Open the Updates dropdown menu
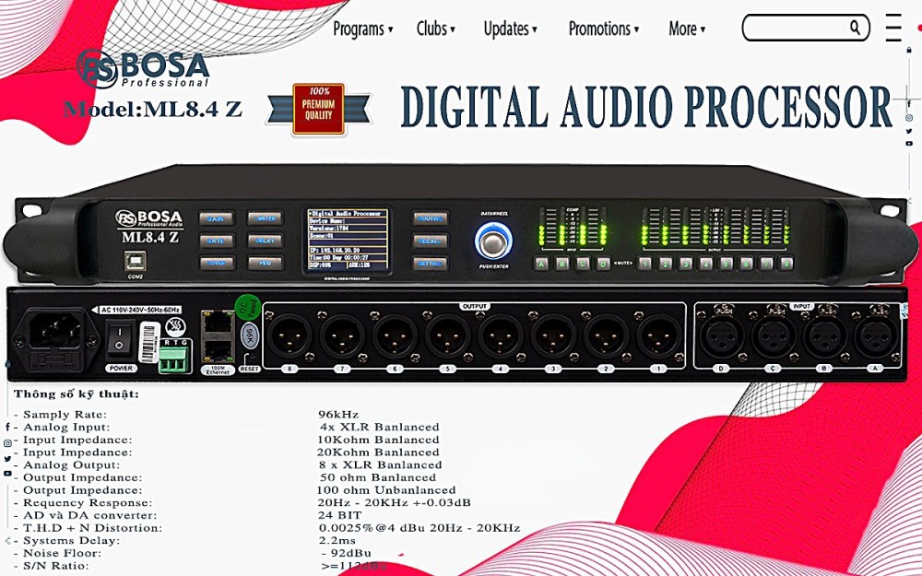The width and height of the screenshot is (922, 576). (x=510, y=29)
